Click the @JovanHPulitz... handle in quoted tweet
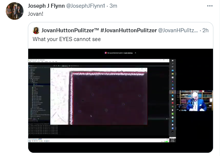 coord(178,30)
